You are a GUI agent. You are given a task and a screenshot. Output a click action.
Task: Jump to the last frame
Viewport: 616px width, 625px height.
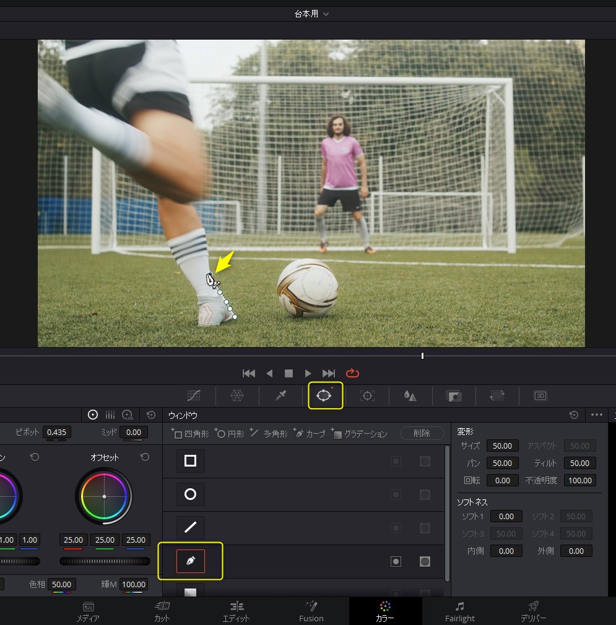[329, 374]
